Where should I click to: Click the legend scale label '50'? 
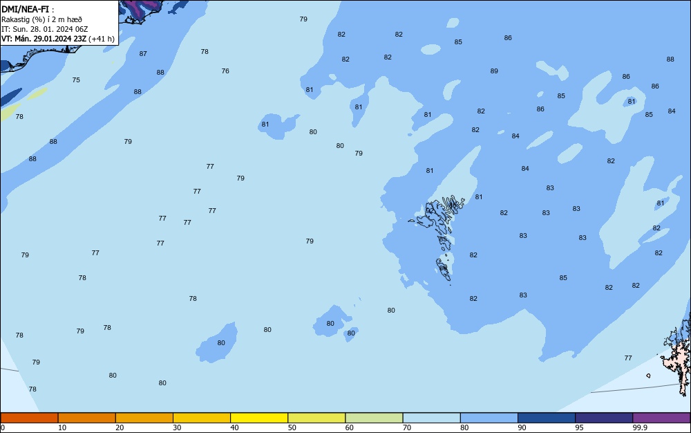[x=292, y=427]
